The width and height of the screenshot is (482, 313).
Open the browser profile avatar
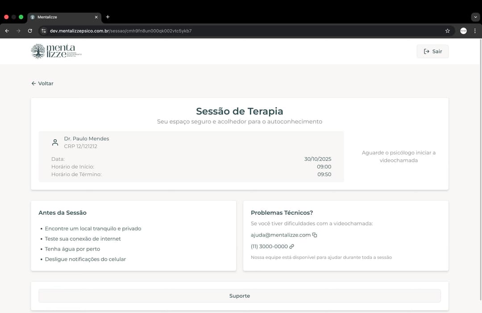(x=463, y=31)
